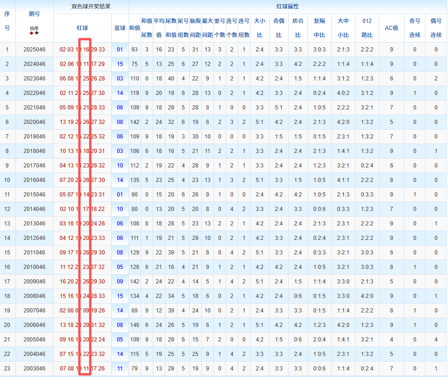Click the 双色球开奖结果 group header
Screen dimensions: 448x377
click(91, 6)
